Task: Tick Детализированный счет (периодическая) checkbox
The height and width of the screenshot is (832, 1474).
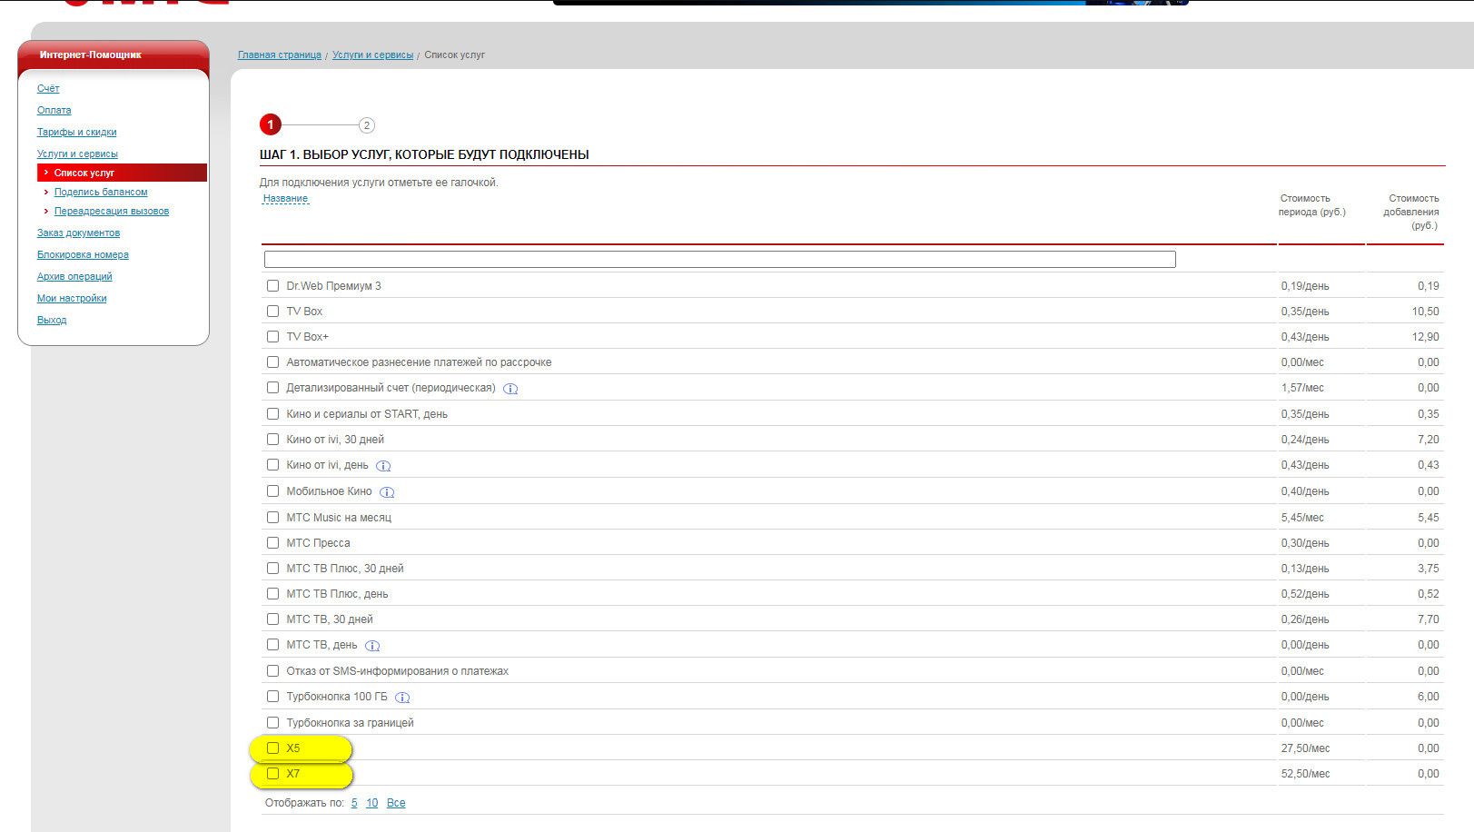Action: pos(272,387)
